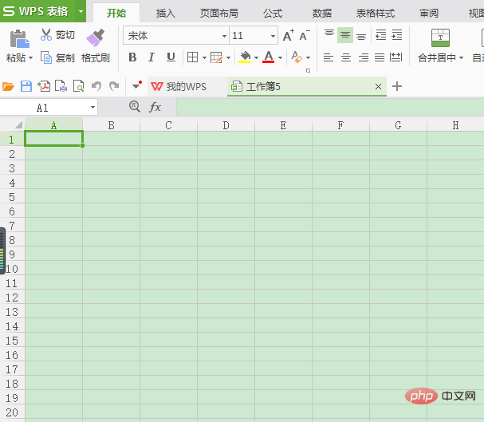This screenshot has width=484, height=422.
Task: Click the Cut scissors icon
Action: [x=46, y=35]
